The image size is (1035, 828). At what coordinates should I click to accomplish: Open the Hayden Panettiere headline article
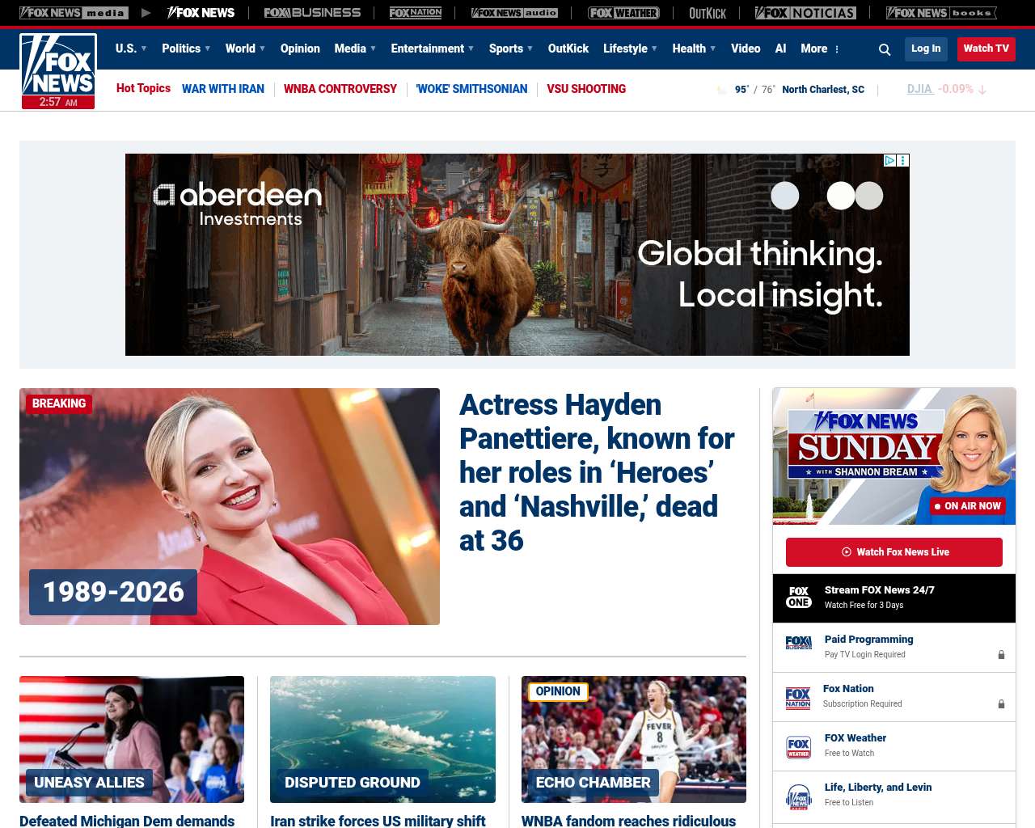pos(597,472)
